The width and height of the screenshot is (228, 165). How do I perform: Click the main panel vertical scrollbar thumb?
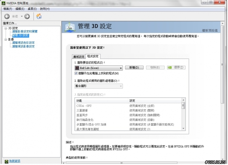222,65
